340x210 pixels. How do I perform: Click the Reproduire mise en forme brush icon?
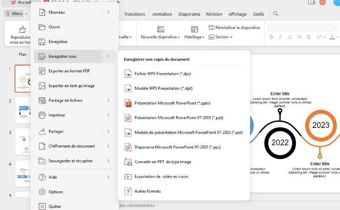pyautogui.click(x=23, y=29)
